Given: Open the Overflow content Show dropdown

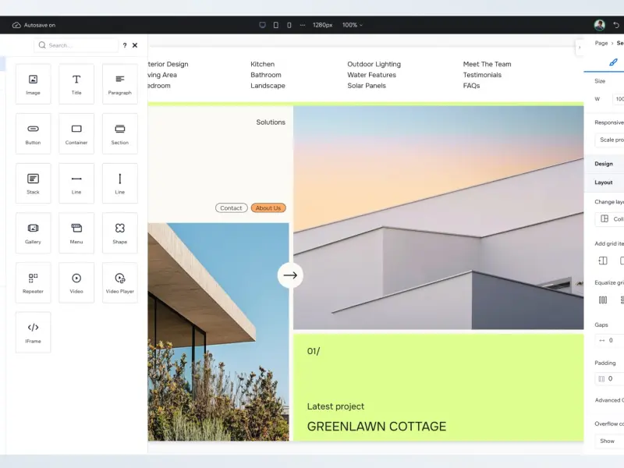Looking at the screenshot, I should [x=610, y=441].
